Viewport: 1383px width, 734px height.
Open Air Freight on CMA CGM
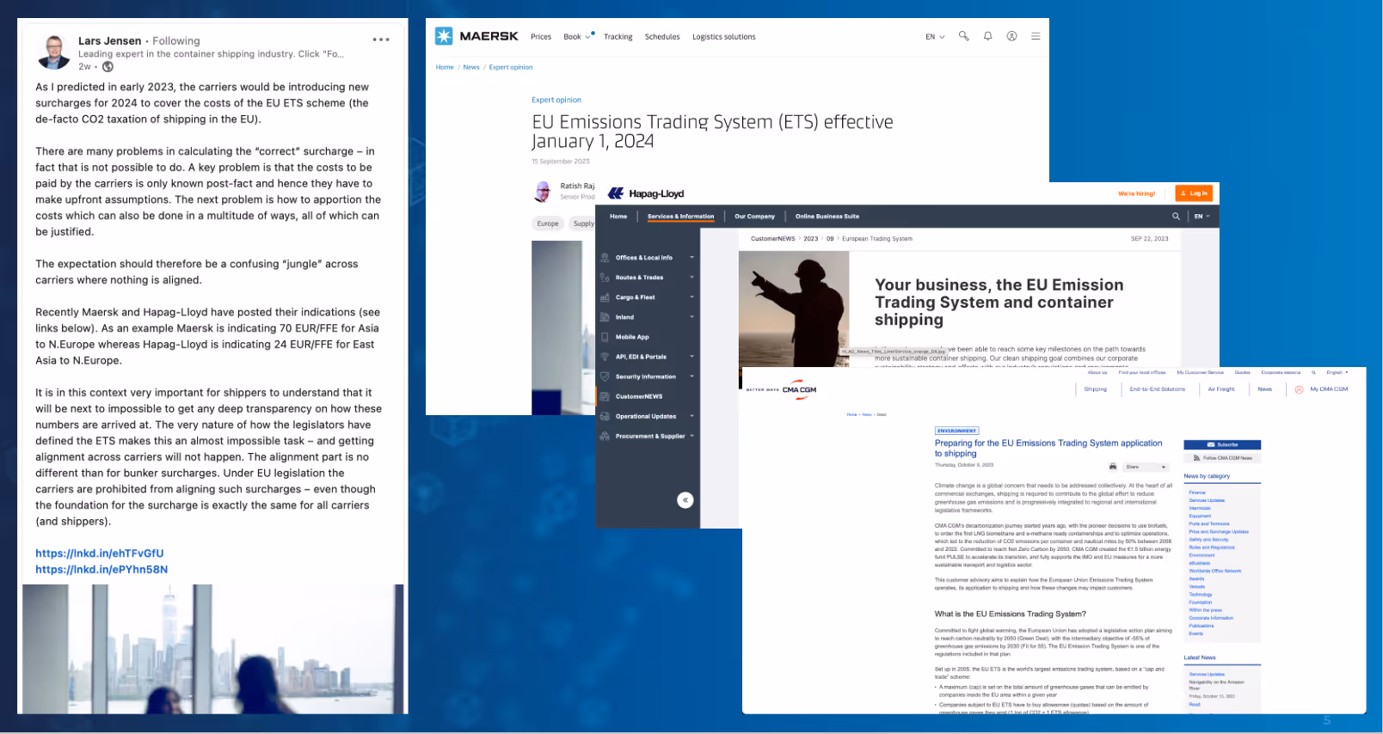tap(1220, 389)
